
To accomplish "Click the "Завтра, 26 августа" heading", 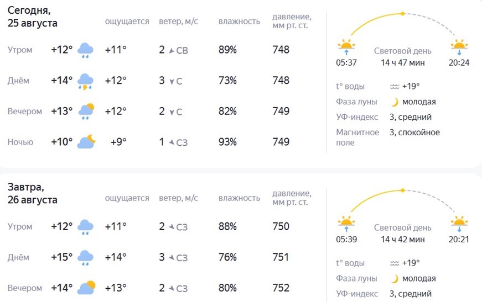I will [x=32, y=193].
